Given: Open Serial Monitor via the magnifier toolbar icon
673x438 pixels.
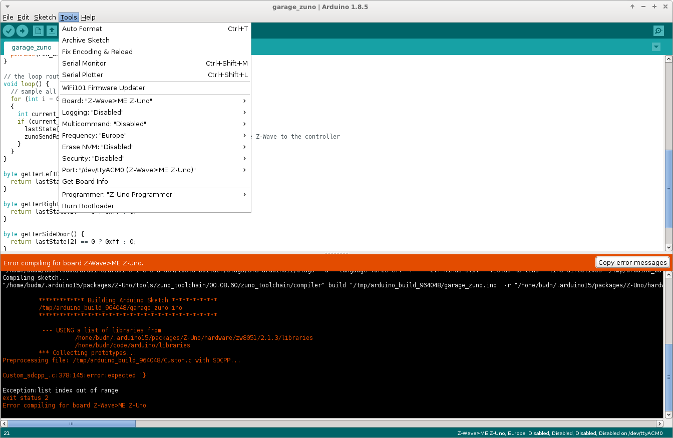Looking at the screenshot, I should [x=658, y=31].
